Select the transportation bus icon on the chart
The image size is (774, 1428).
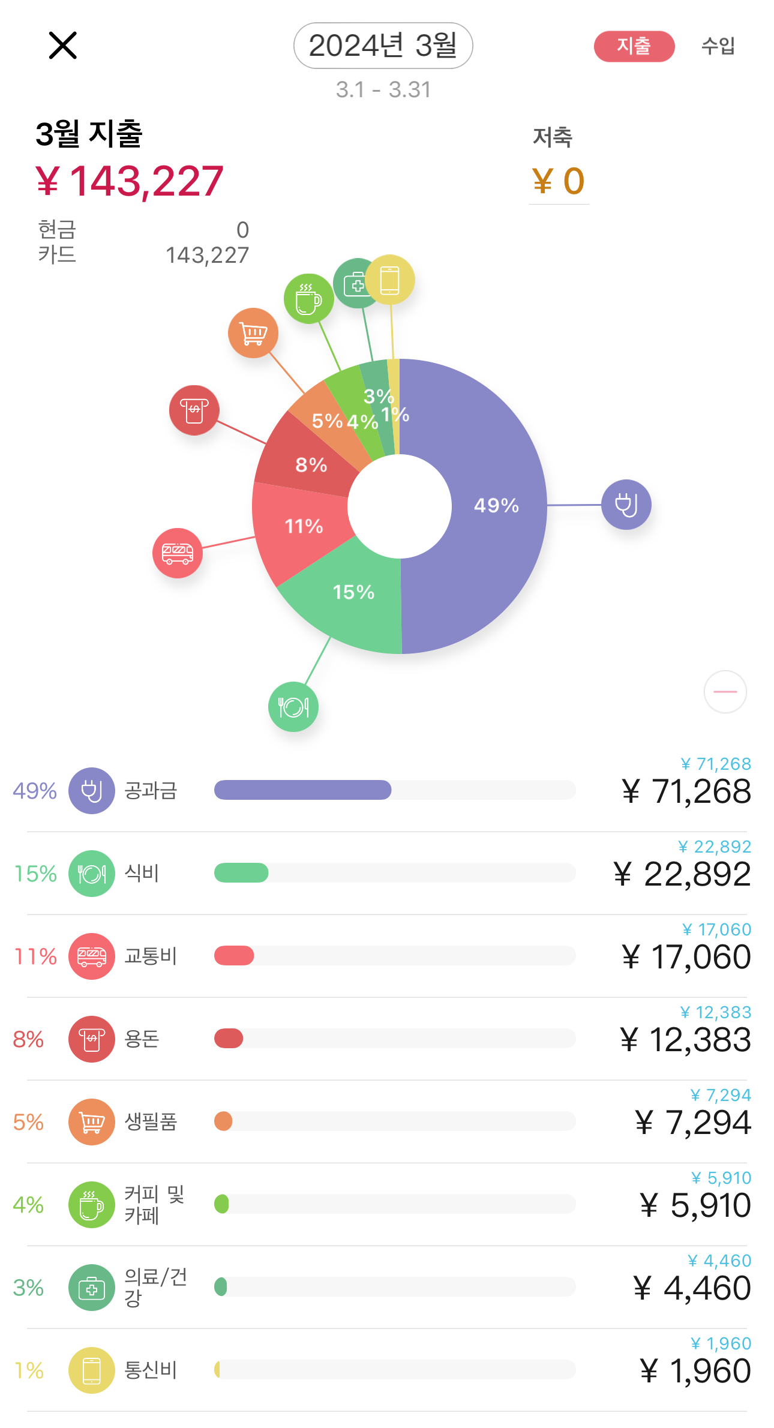click(178, 553)
